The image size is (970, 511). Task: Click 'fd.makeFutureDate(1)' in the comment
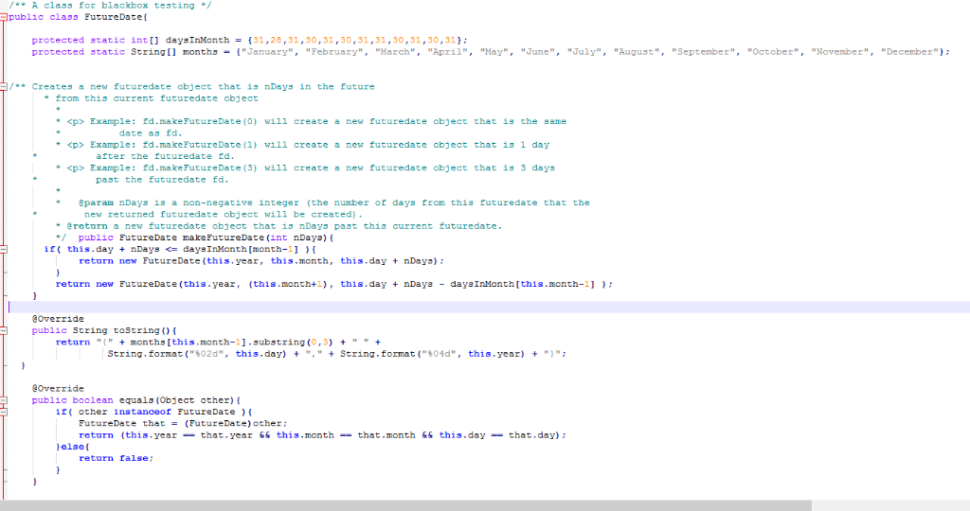pyautogui.click(x=200, y=145)
